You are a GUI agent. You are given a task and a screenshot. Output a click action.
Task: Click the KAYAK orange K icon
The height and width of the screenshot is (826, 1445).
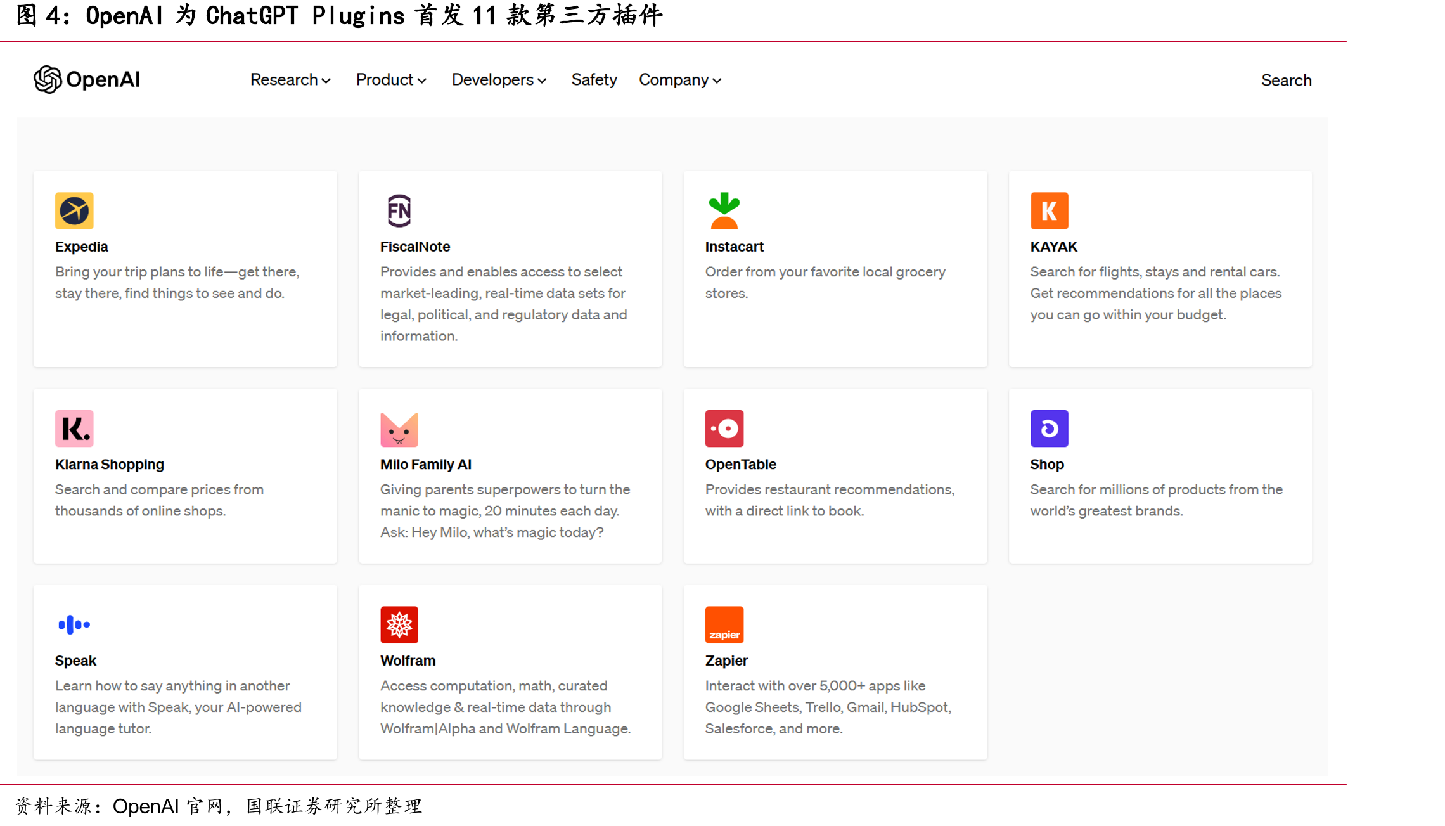pos(1050,210)
